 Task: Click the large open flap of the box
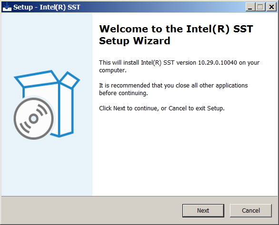pos(37,79)
